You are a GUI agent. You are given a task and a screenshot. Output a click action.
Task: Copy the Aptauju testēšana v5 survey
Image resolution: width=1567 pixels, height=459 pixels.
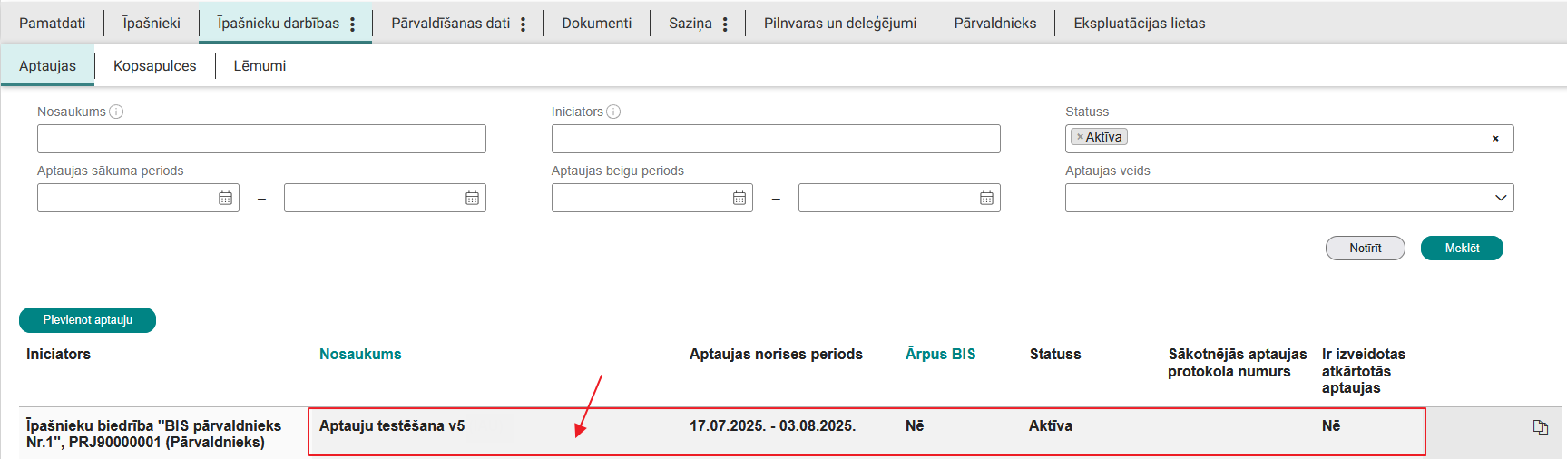coord(1541,426)
